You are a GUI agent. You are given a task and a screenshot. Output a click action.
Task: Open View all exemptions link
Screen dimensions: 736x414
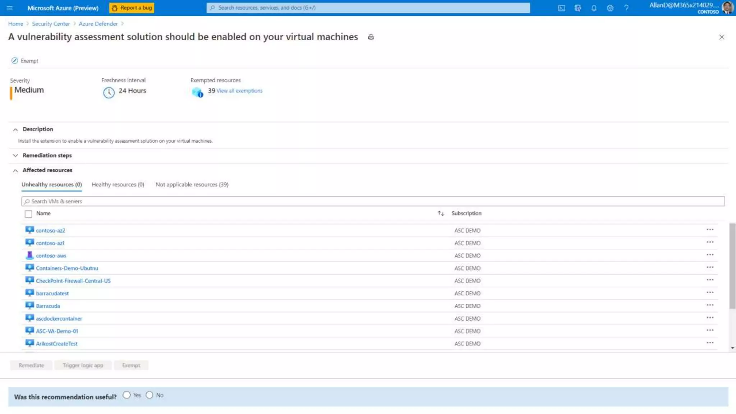pos(239,91)
